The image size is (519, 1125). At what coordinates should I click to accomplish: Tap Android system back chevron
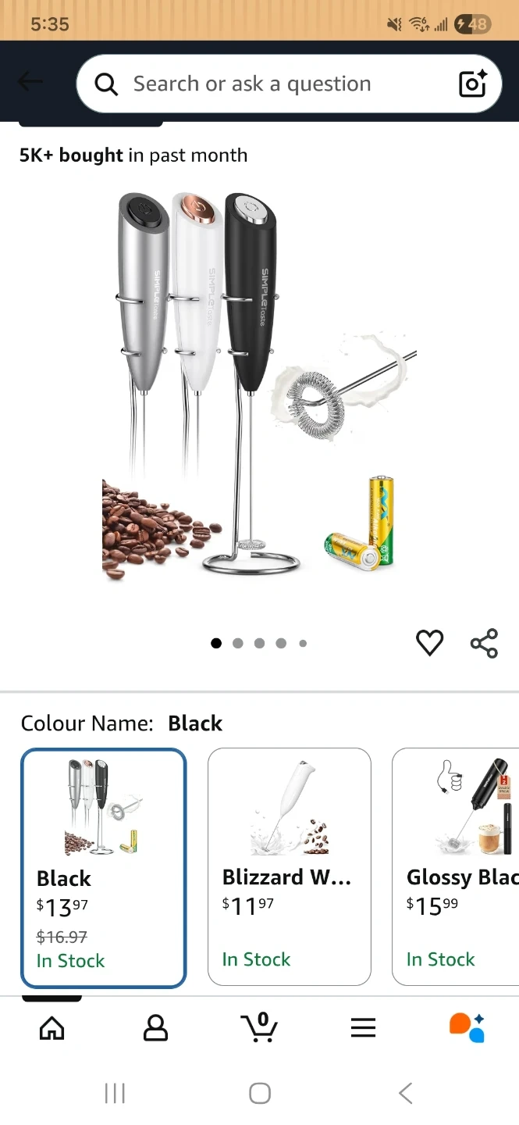coord(405,1093)
